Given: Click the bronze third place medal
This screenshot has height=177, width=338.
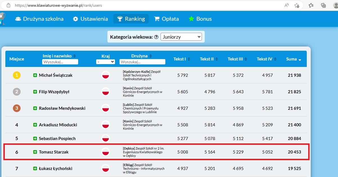Looking at the screenshot, I should [17, 108].
